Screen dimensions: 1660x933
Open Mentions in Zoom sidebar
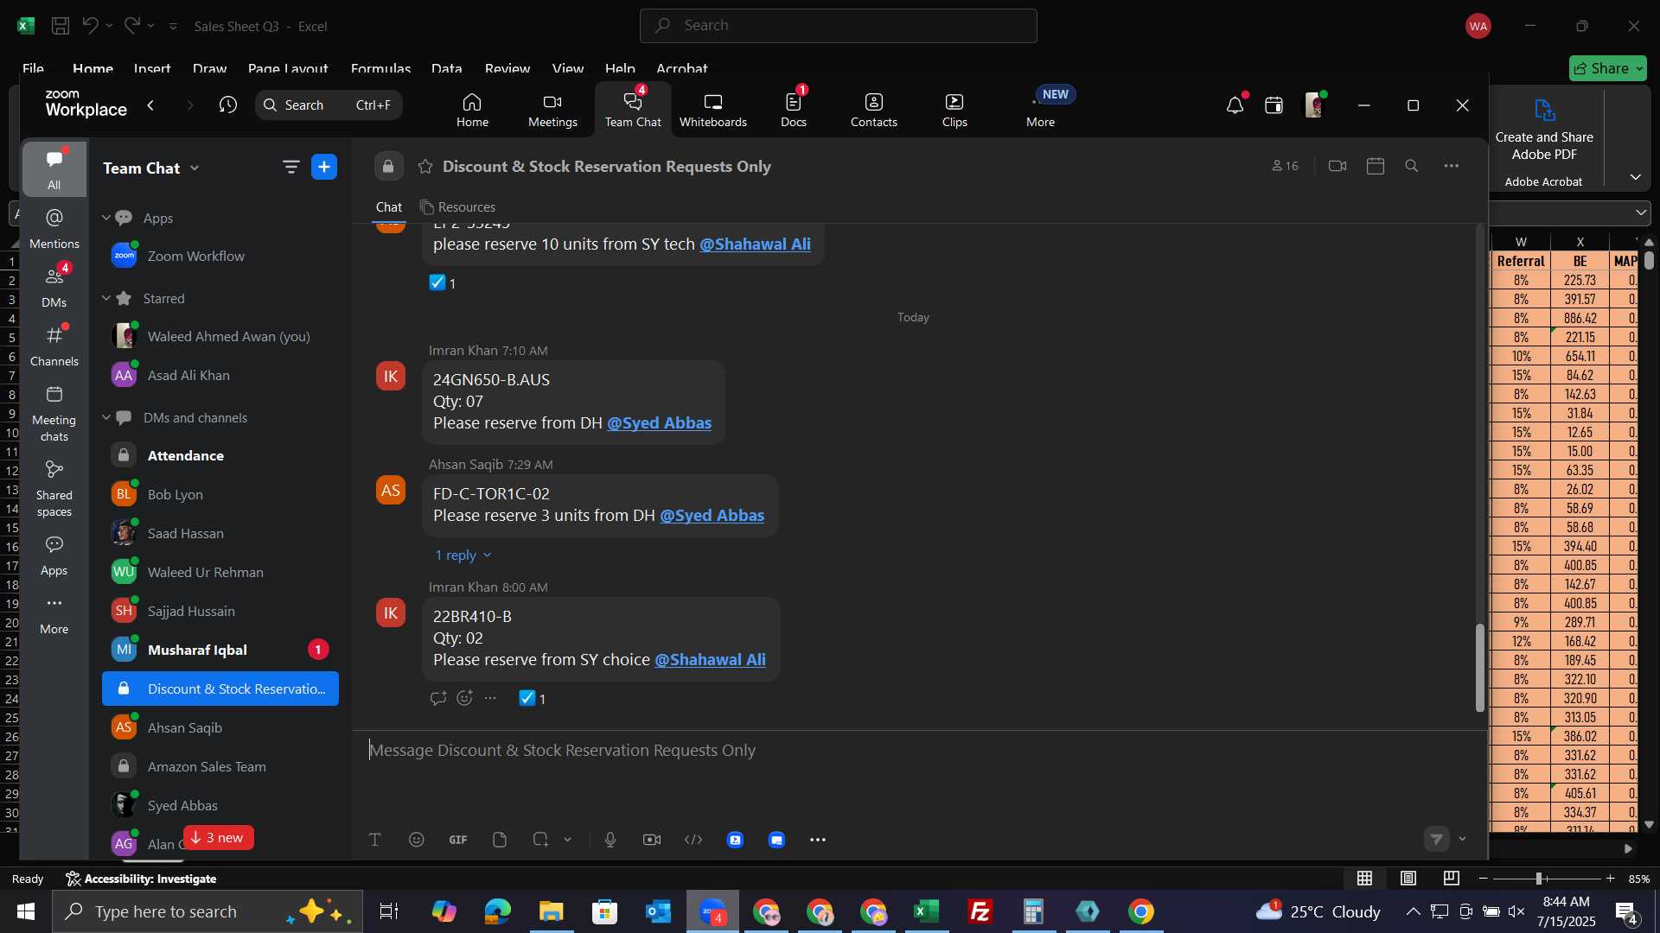point(54,229)
